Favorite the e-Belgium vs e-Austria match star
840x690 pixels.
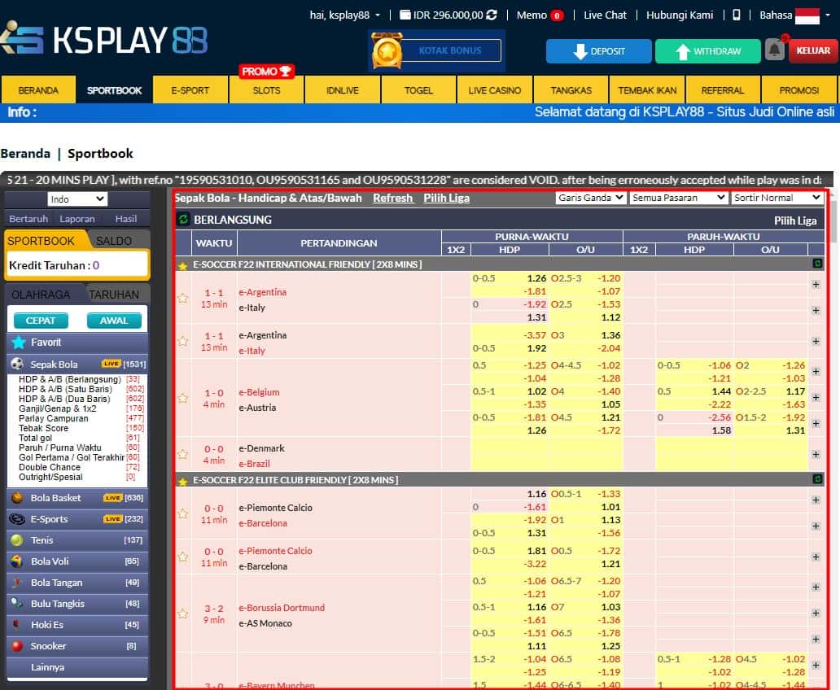click(183, 399)
